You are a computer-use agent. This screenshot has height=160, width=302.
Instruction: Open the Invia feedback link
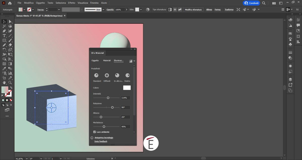101,141
